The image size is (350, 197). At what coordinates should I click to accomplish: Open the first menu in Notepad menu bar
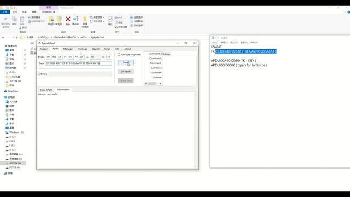click(x=214, y=43)
